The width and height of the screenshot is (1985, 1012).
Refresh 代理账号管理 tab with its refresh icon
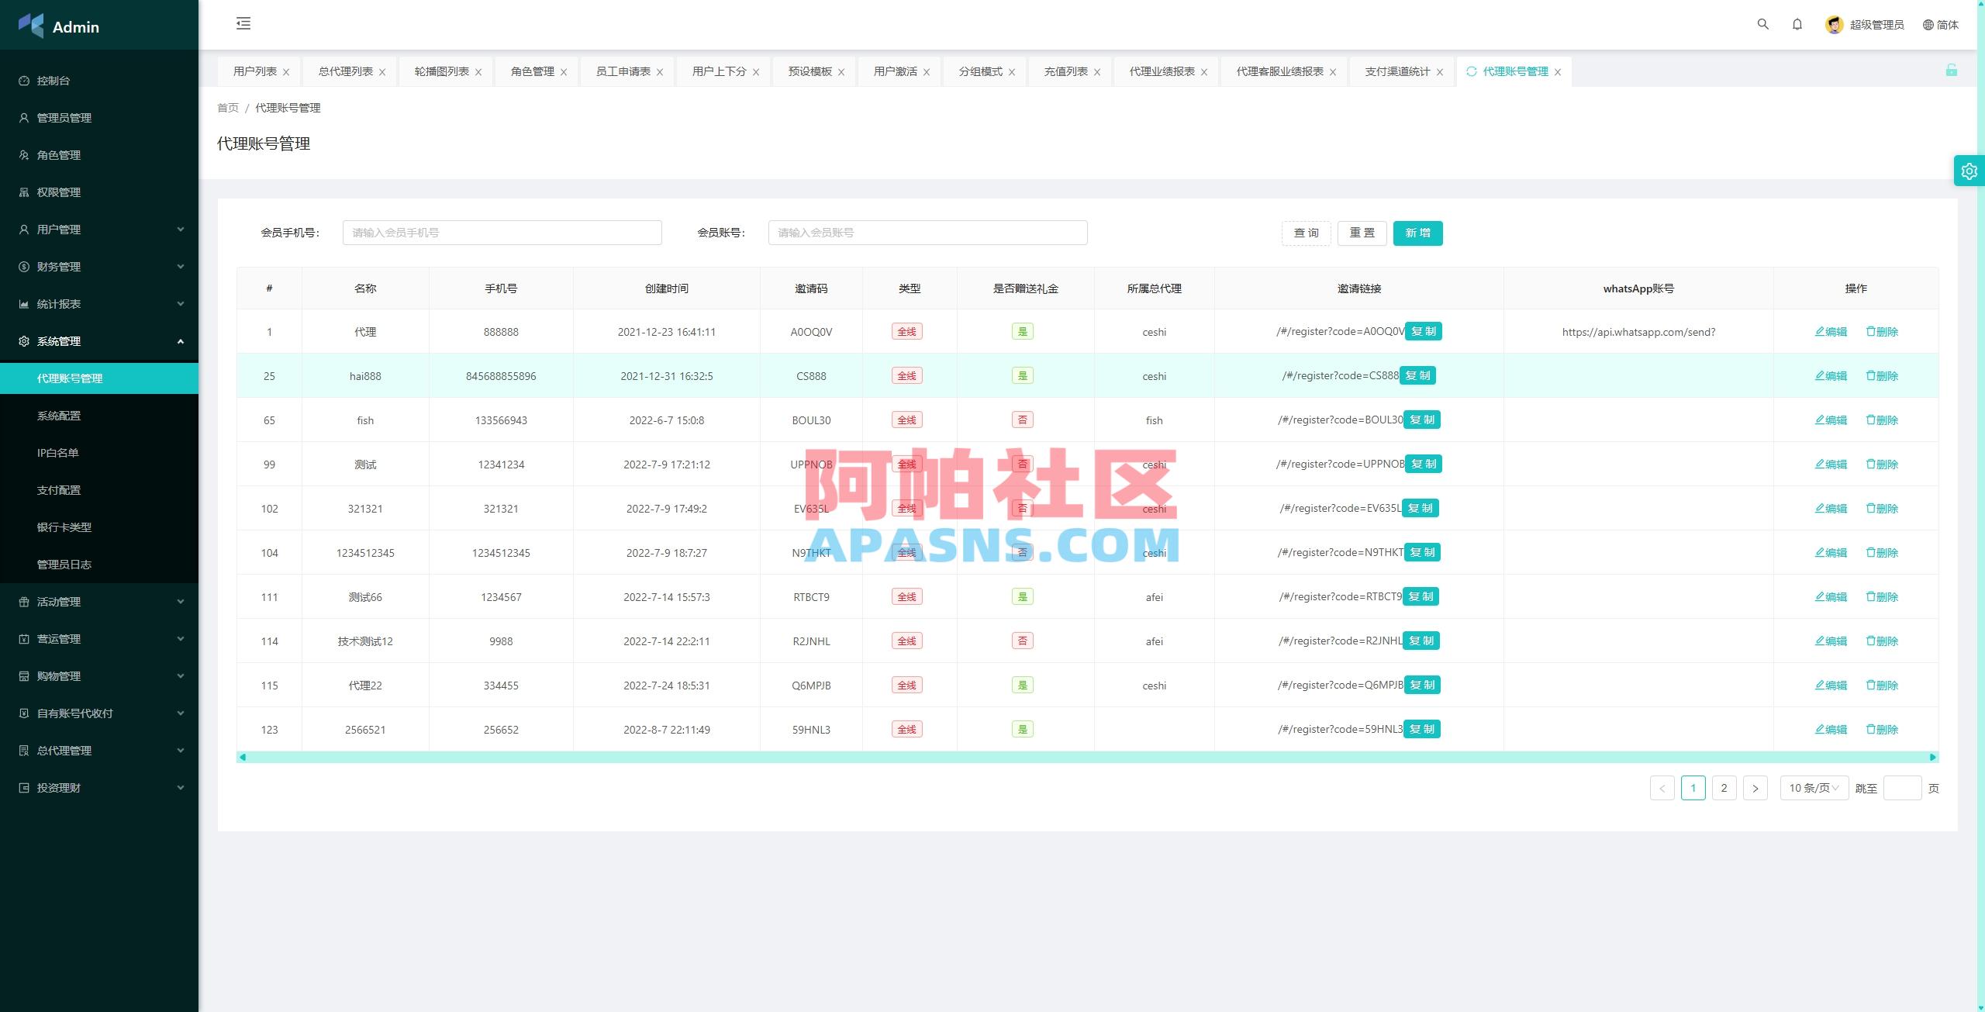[x=1471, y=71]
